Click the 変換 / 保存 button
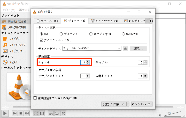The width and height of the screenshot is (186, 118). 114,104
